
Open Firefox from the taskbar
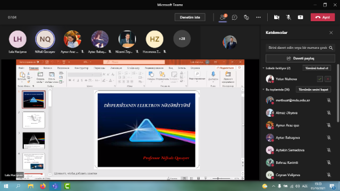point(42,186)
